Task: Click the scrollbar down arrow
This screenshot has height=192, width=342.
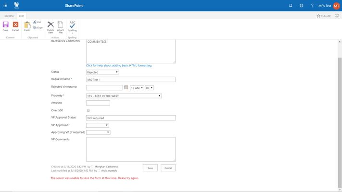Action: coord(340,190)
